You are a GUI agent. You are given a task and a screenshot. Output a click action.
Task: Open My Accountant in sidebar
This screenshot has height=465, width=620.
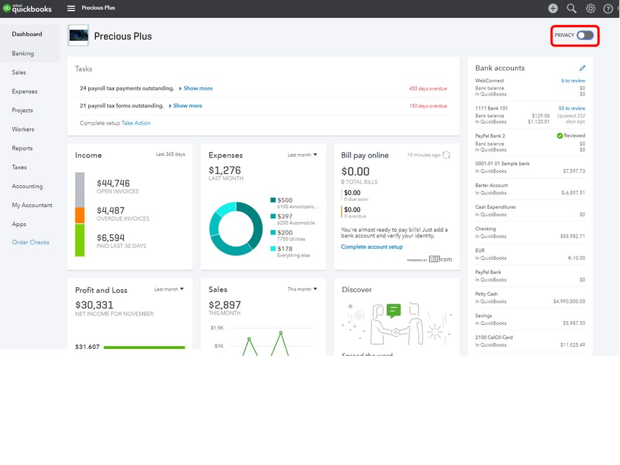coord(32,205)
